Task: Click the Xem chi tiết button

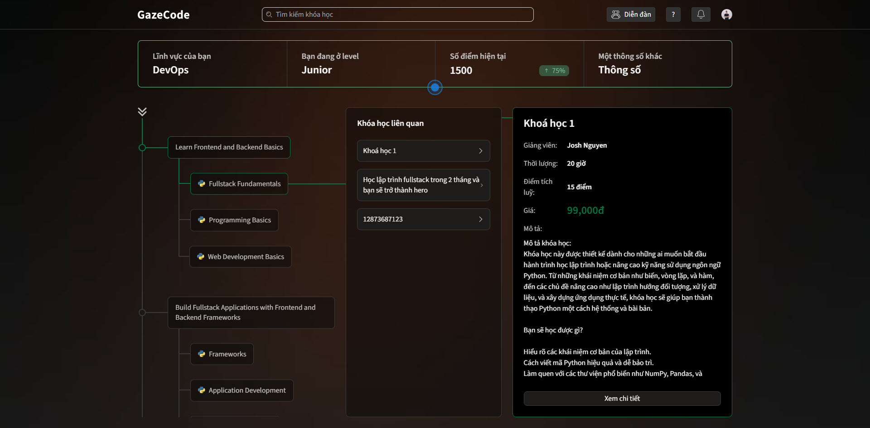Action: pyautogui.click(x=622, y=399)
